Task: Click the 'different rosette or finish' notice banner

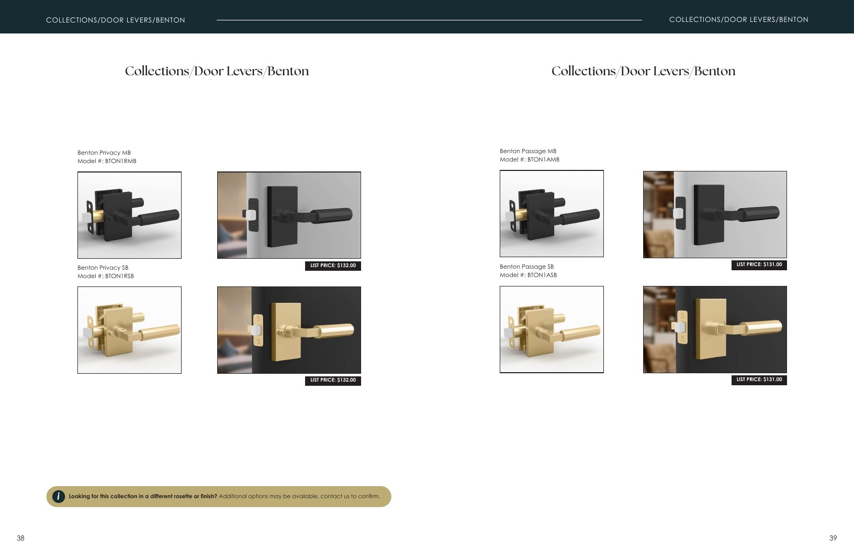Action: [219, 497]
